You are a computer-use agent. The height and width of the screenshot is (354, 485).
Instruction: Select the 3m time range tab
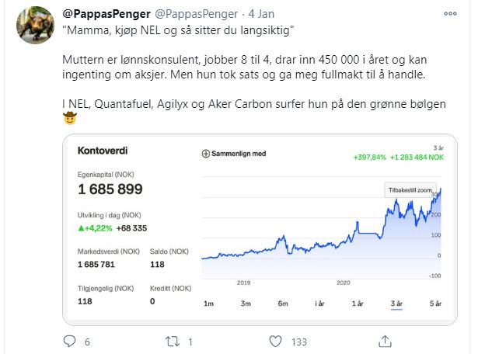point(245,303)
